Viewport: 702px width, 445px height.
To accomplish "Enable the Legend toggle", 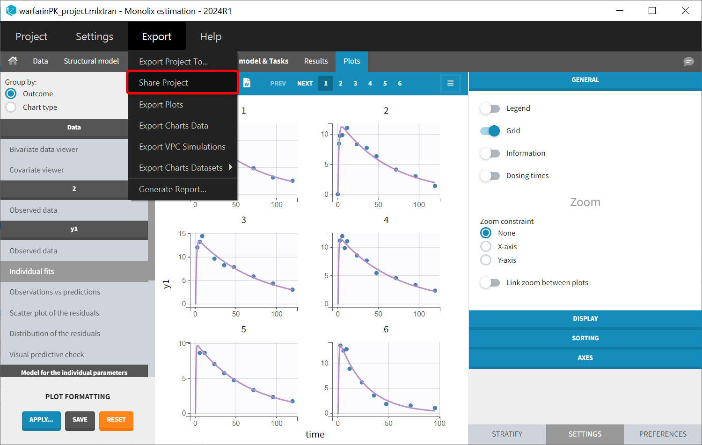I will coord(490,108).
